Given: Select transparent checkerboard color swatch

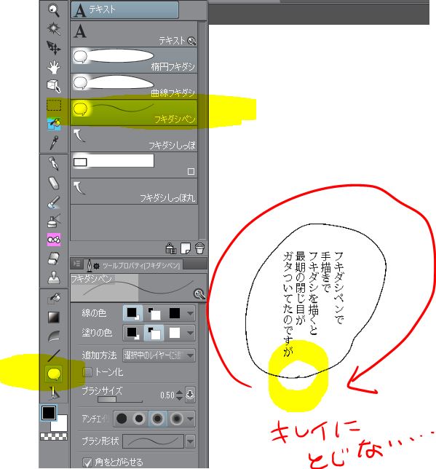Looking at the screenshot, I should tap(54, 436).
